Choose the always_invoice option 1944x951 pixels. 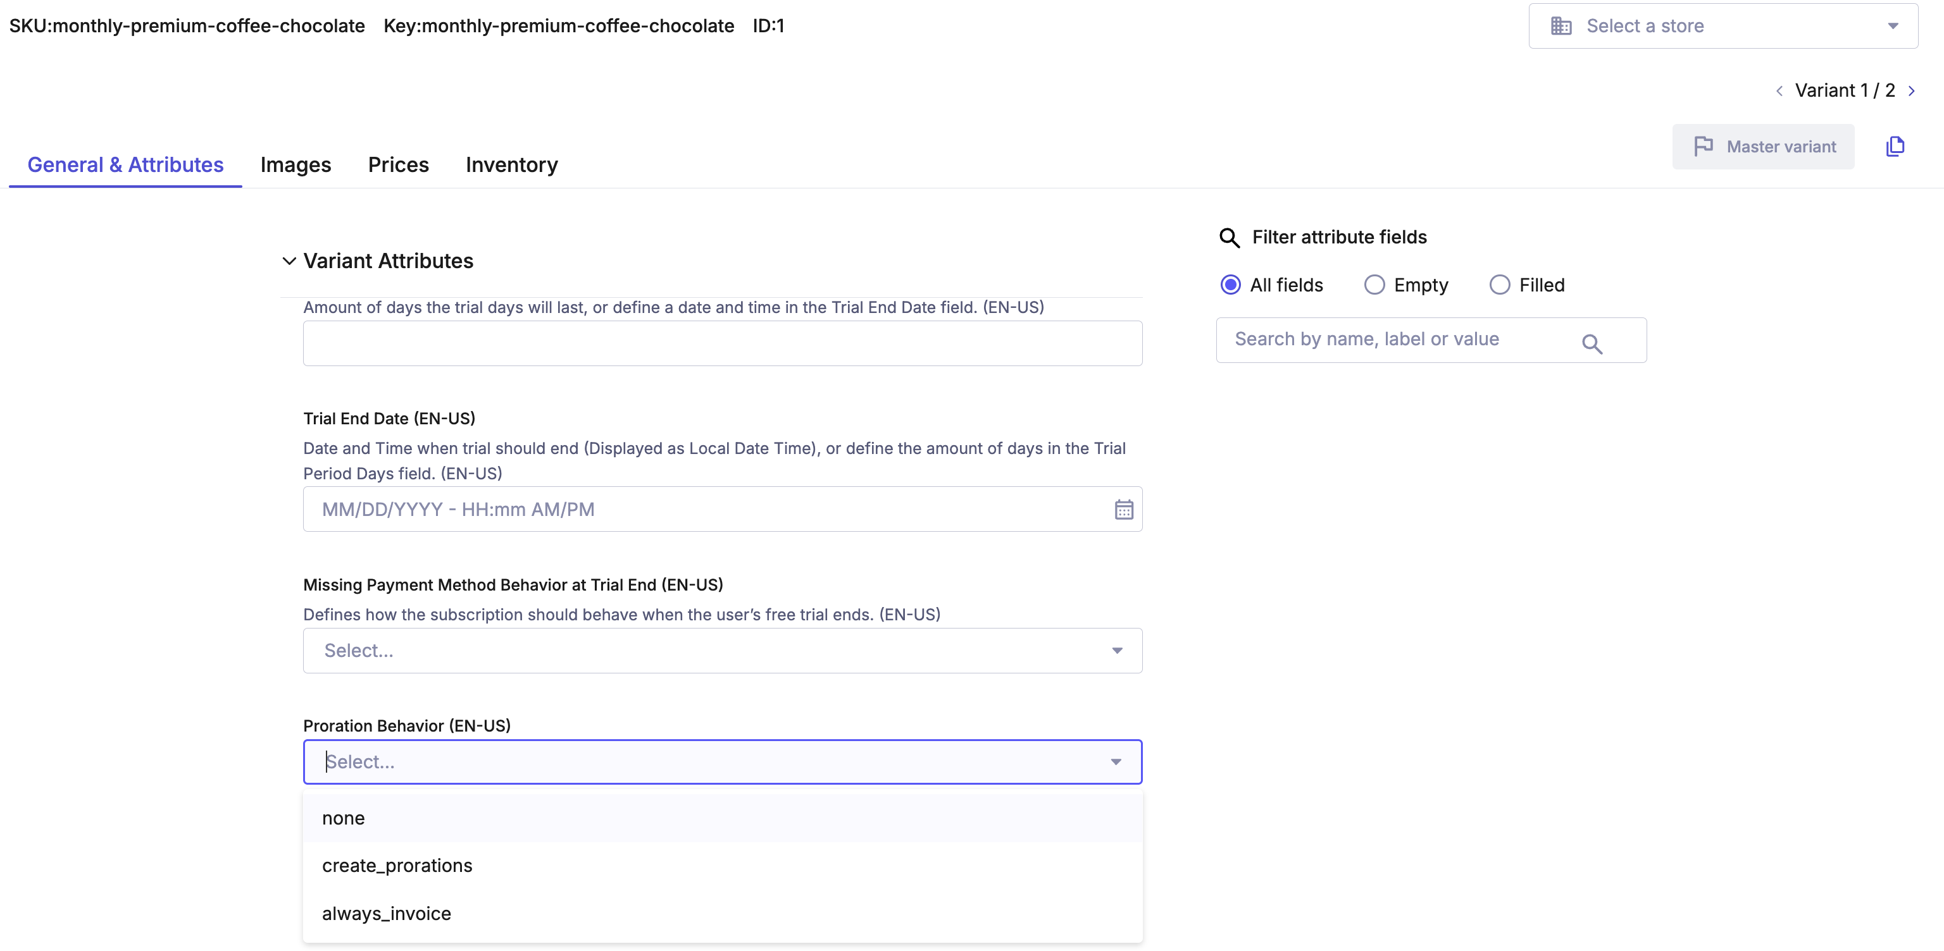(x=722, y=914)
